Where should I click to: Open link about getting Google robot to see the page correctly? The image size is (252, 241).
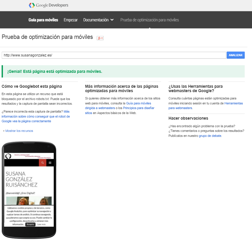(x=36, y=116)
